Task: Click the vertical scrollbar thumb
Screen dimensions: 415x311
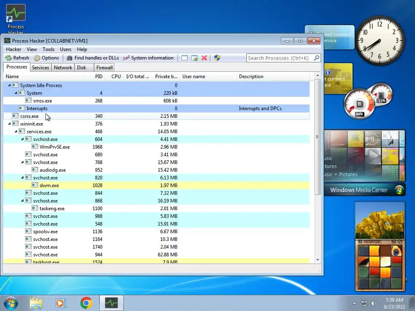Action: pyautogui.click(x=318, y=137)
